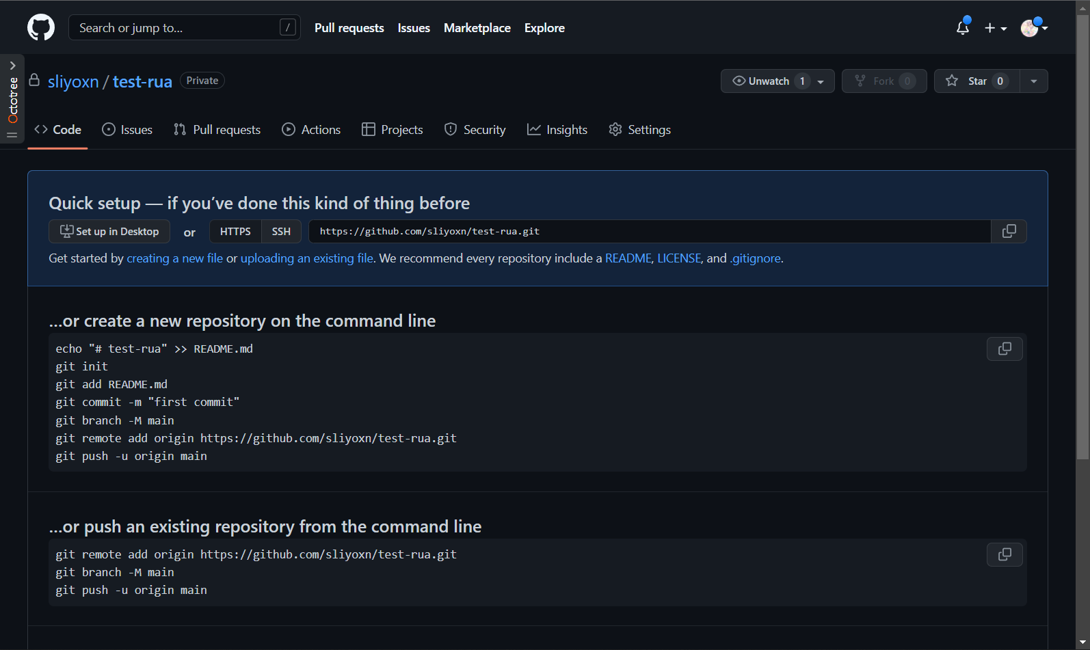Click the GitHub Octocat logo
1090x650 pixels.
(x=41, y=28)
